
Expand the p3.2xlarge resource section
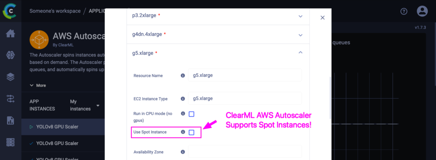[x=218, y=16]
